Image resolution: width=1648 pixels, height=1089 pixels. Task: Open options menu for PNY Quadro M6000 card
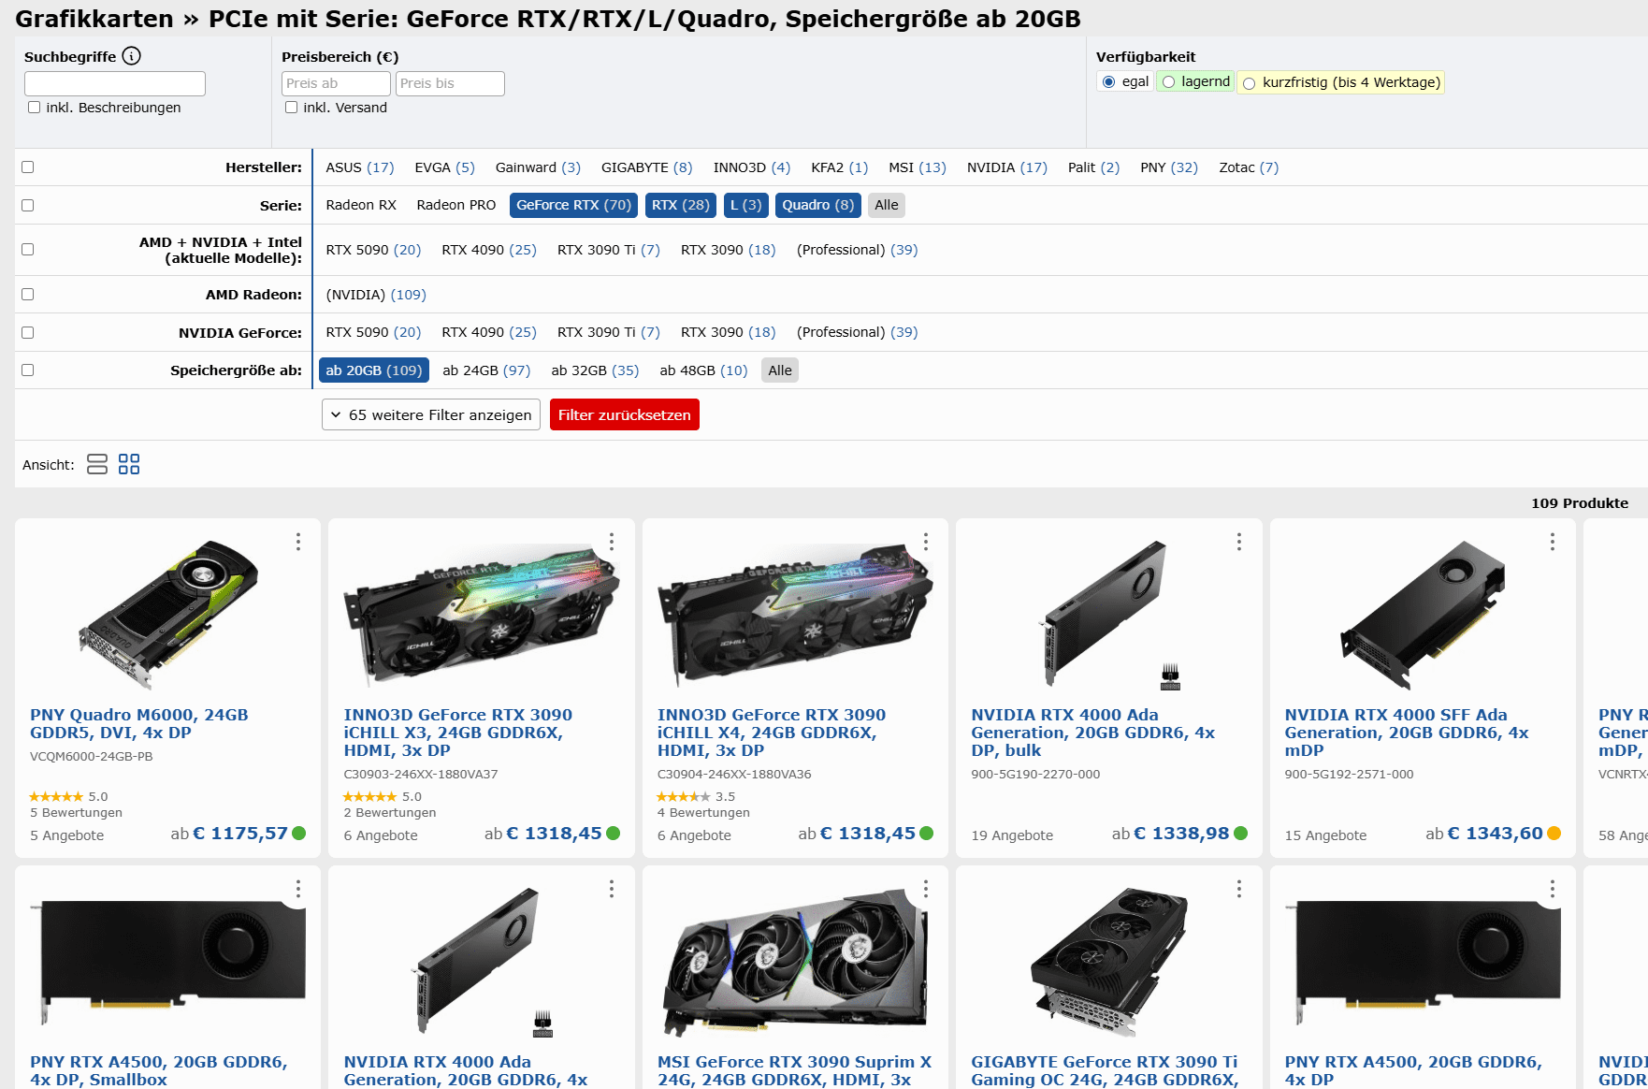(298, 542)
